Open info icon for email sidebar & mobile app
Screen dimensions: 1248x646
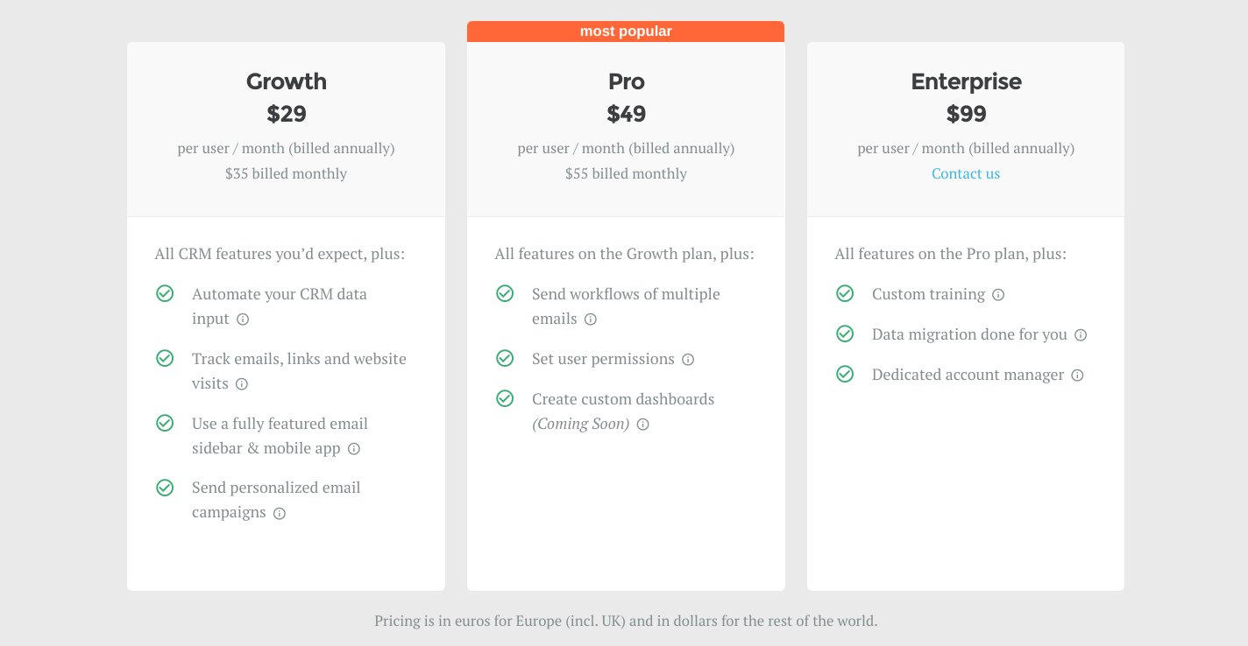click(x=354, y=449)
